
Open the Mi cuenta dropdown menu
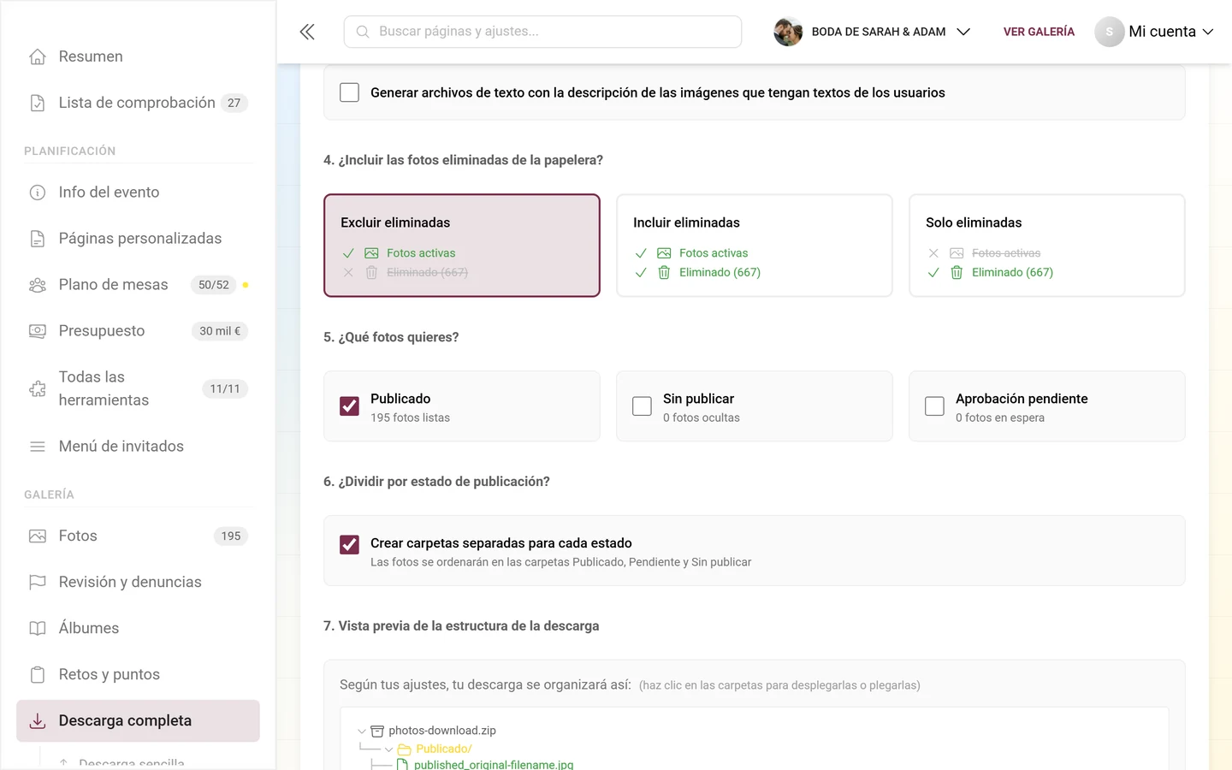click(1154, 32)
